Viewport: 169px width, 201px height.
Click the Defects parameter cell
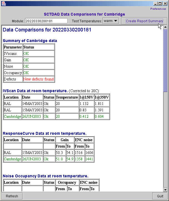[13, 79]
